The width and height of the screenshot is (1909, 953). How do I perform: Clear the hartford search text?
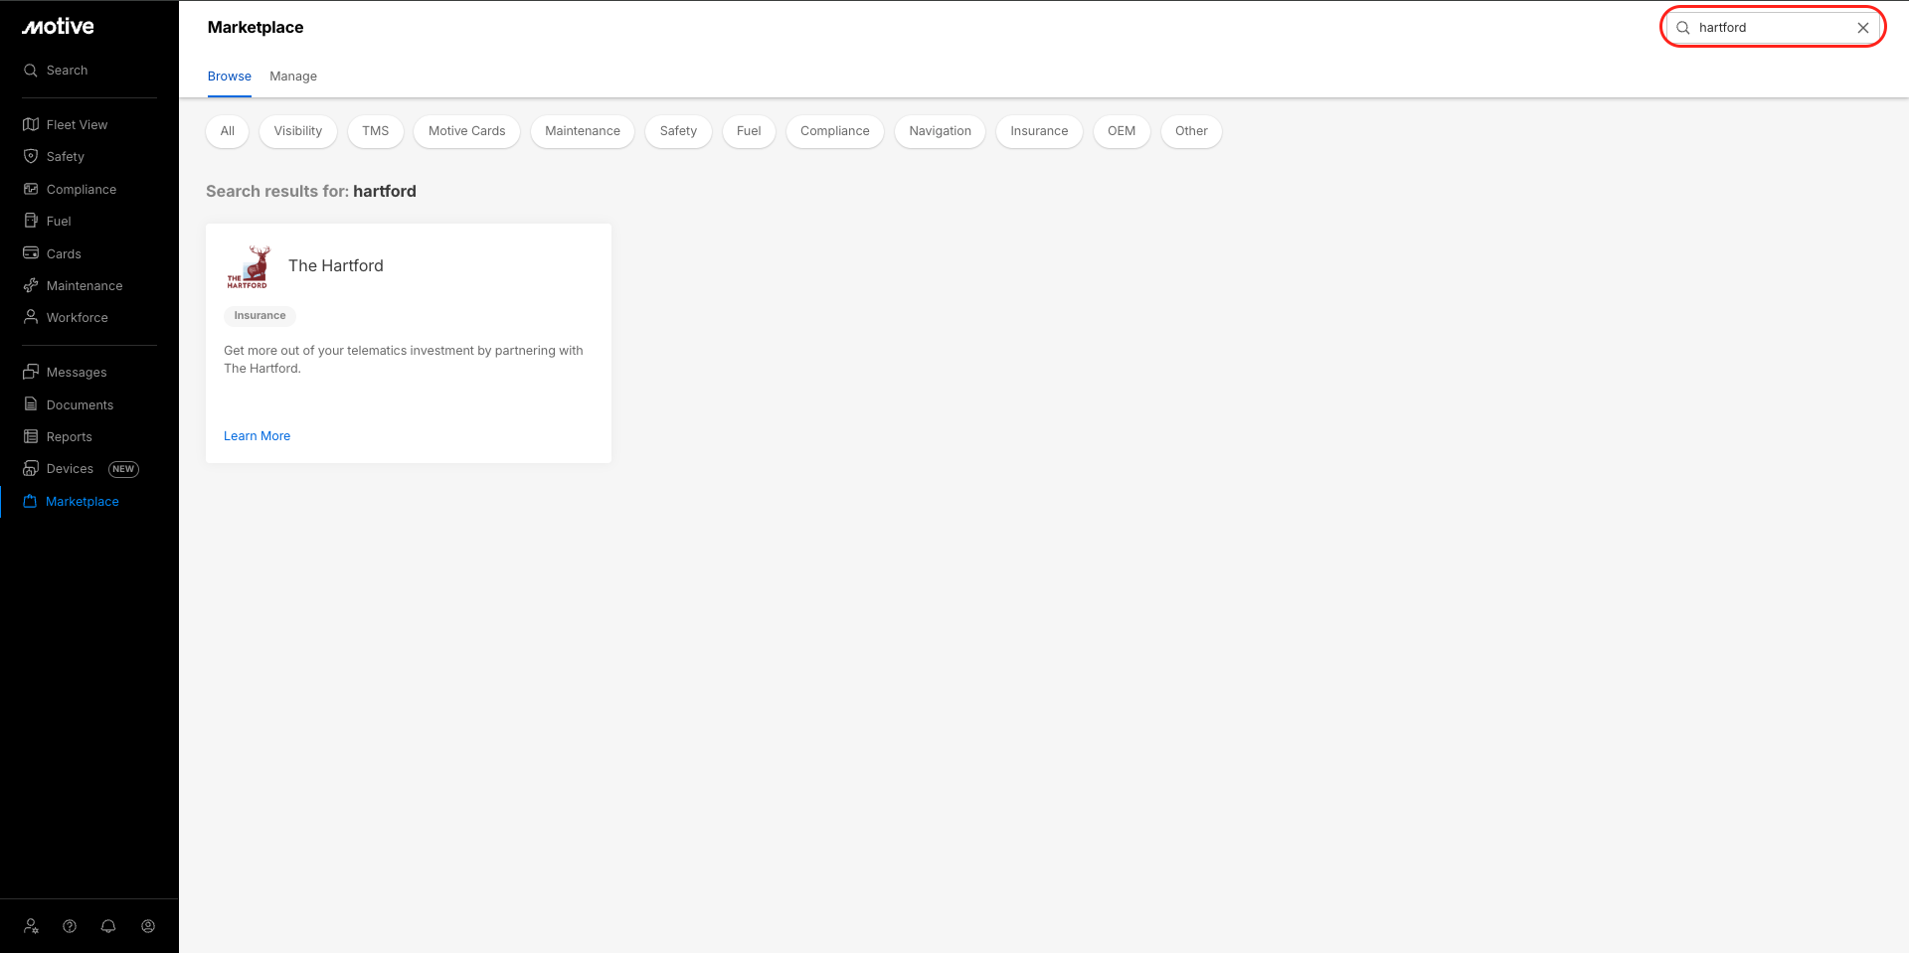pos(1863,28)
